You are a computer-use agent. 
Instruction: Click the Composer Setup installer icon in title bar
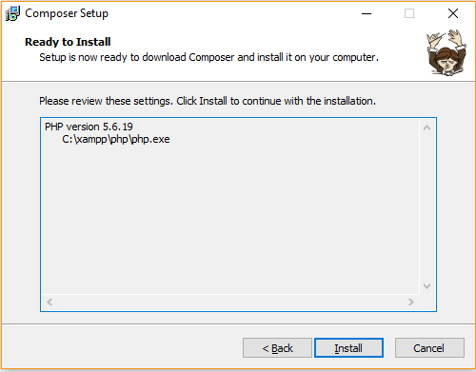coord(12,13)
